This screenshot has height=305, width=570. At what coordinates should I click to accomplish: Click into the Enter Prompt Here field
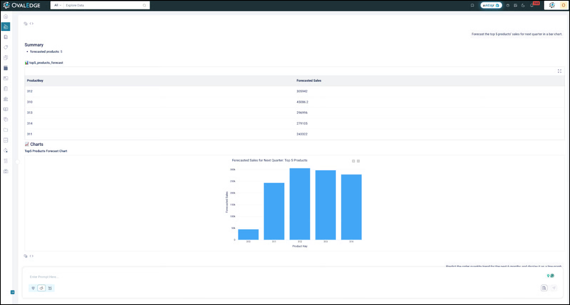[x=284, y=277]
